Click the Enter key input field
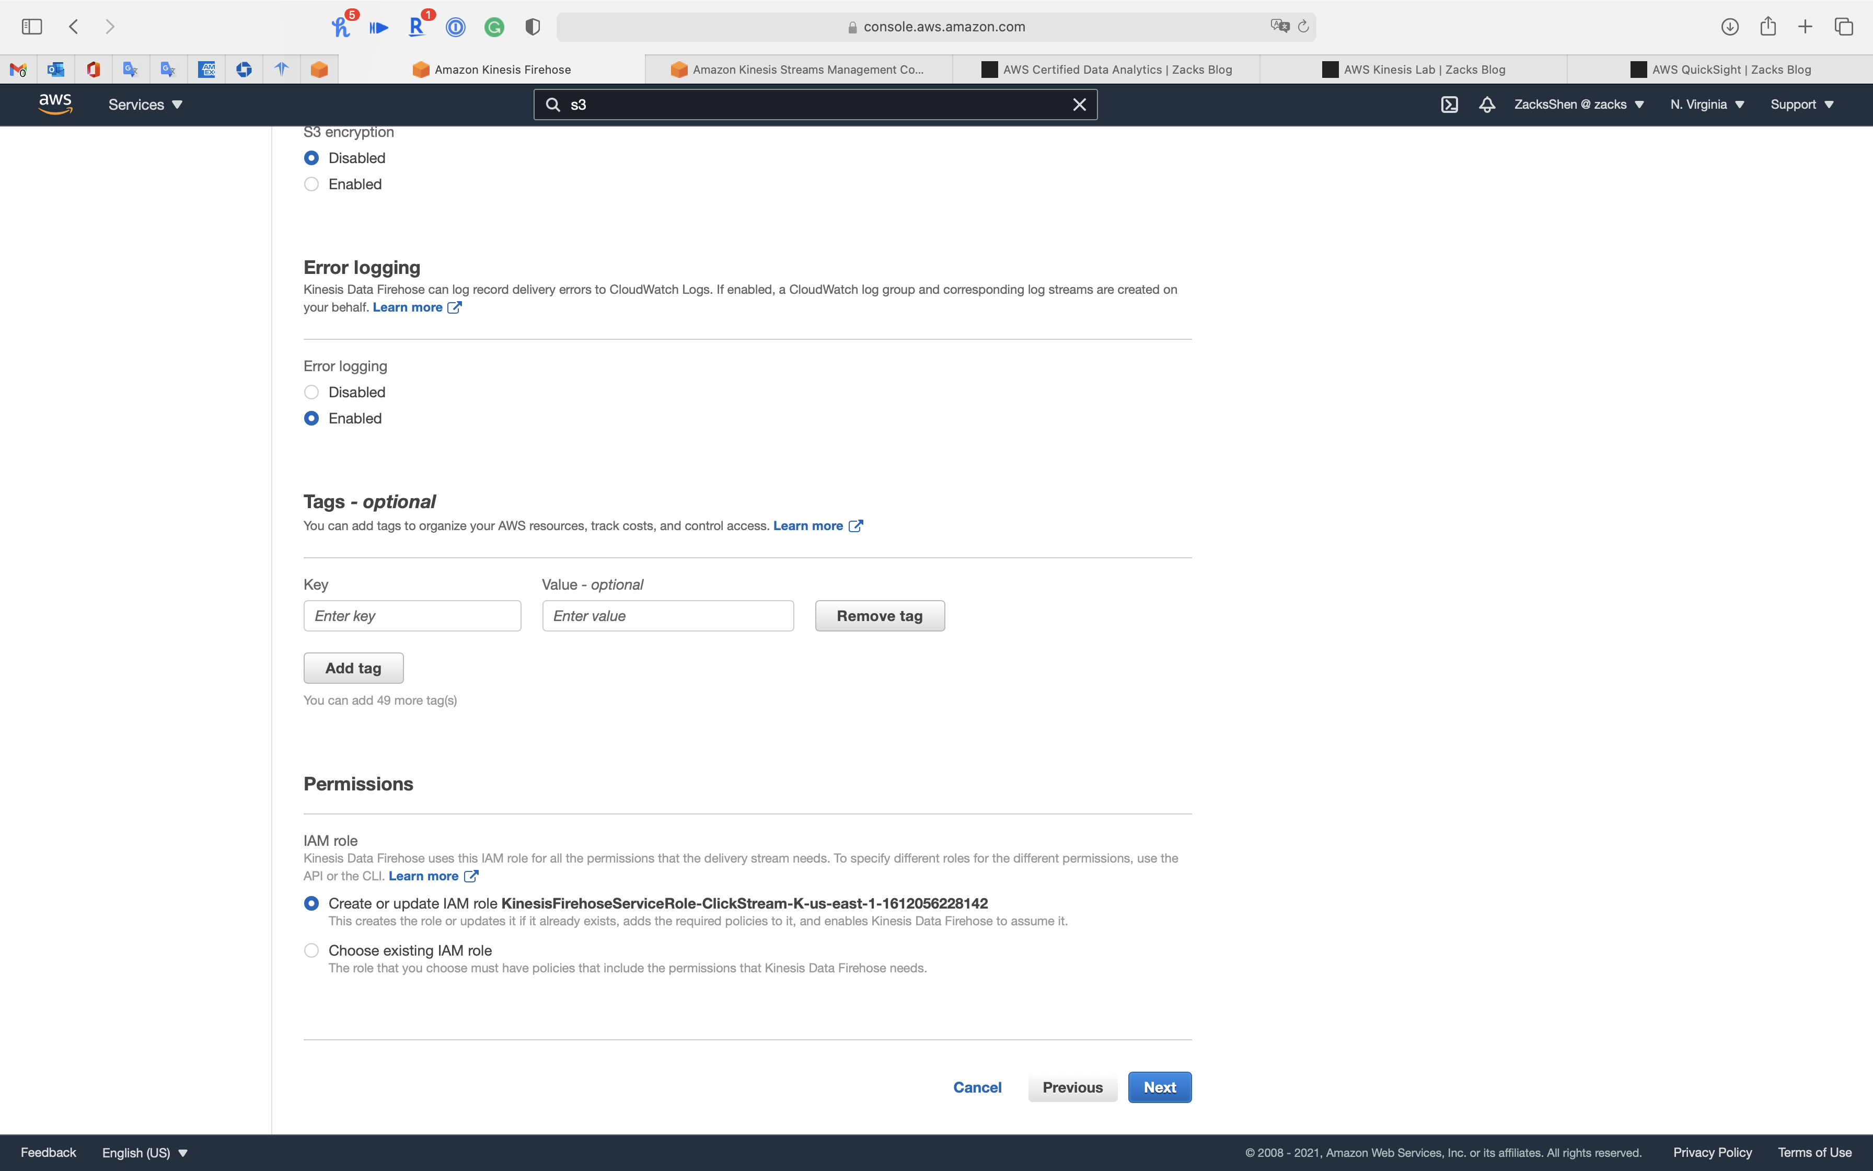1873x1171 pixels. click(x=412, y=616)
